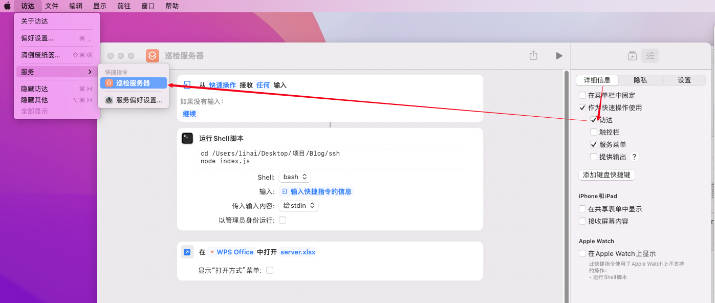This screenshot has width=715, height=303.
Task: Select the 服务 submenu entry
Action: point(57,72)
